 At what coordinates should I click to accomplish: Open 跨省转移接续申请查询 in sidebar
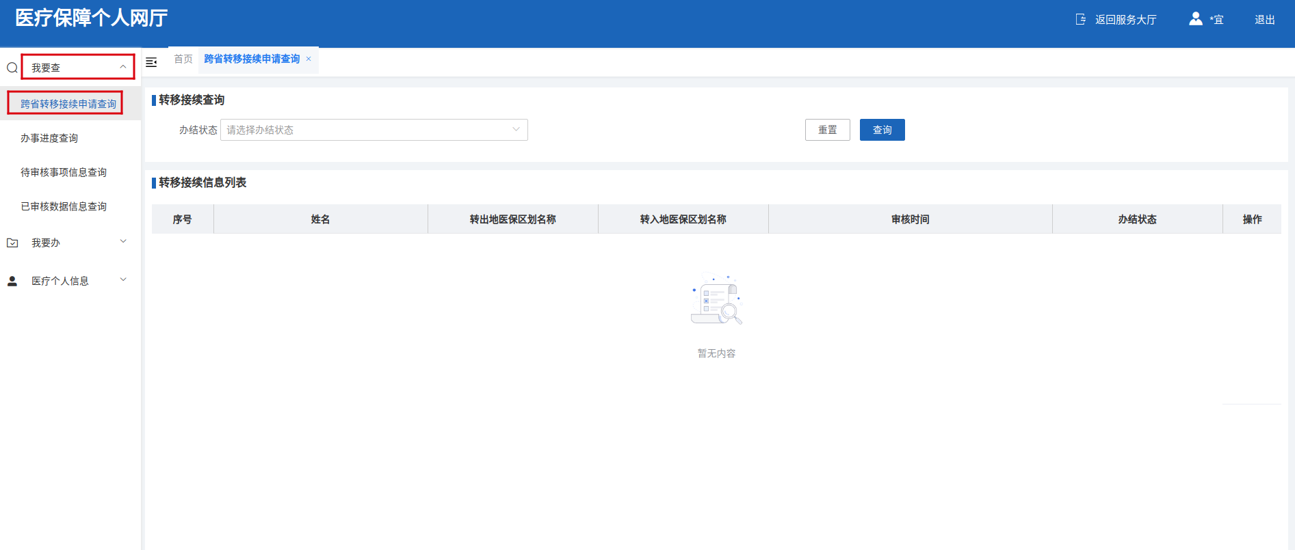[x=68, y=104]
